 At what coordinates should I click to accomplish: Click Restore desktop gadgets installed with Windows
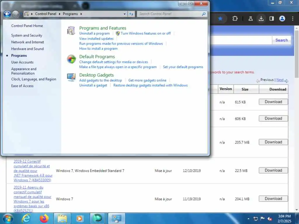click(x=150, y=85)
